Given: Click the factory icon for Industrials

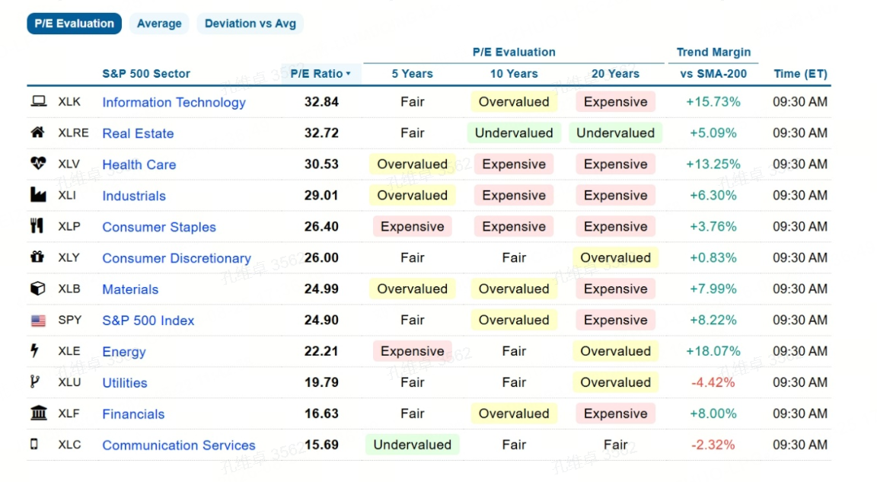Looking at the screenshot, I should click(38, 195).
